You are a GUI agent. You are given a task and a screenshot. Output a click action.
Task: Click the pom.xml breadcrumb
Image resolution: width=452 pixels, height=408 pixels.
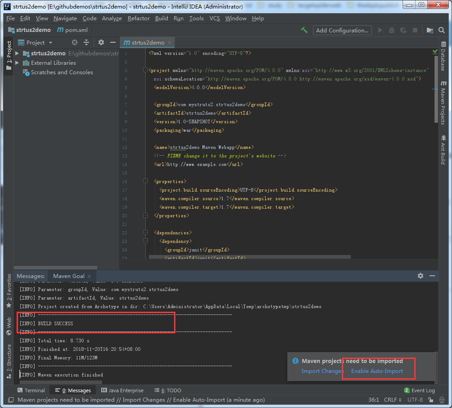pyautogui.click(x=73, y=30)
